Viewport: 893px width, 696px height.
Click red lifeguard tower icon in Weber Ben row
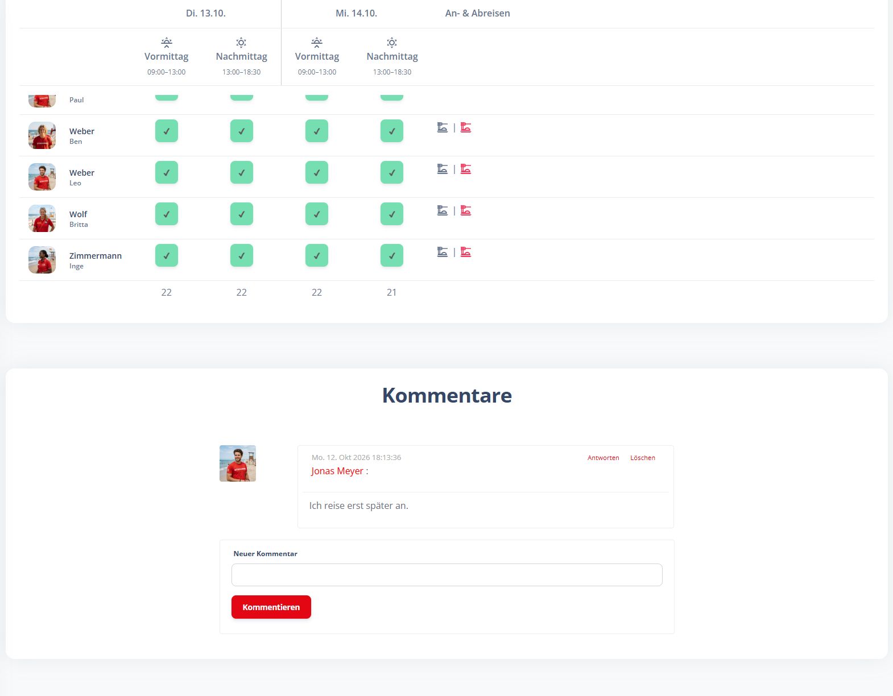tap(466, 127)
